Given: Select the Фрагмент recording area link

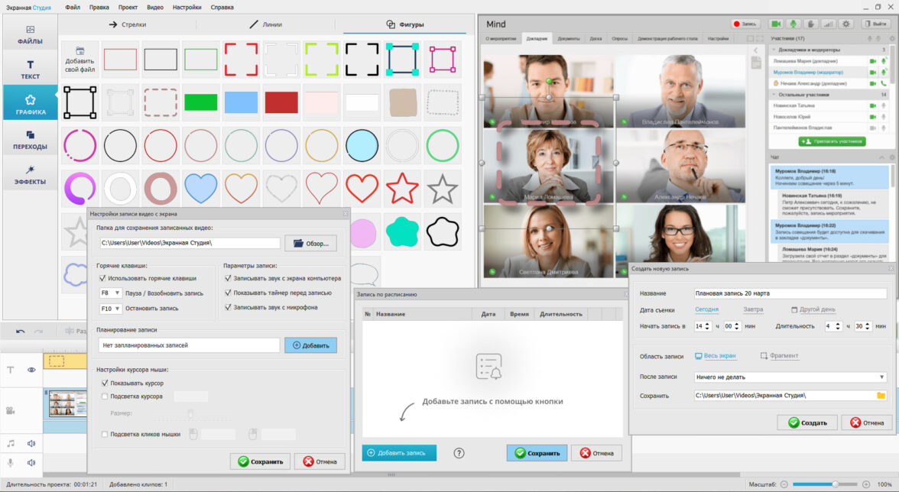Looking at the screenshot, I should coord(779,356).
